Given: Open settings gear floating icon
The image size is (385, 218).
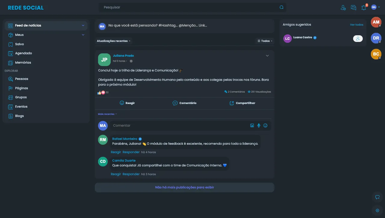Looking at the screenshot, I should 377,210.
